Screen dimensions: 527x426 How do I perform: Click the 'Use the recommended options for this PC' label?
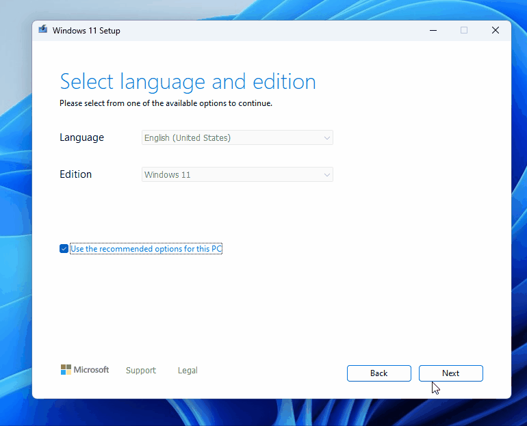tap(146, 249)
